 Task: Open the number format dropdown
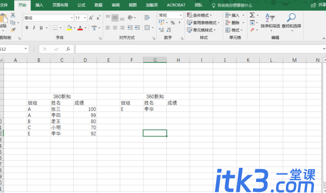click(181, 15)
